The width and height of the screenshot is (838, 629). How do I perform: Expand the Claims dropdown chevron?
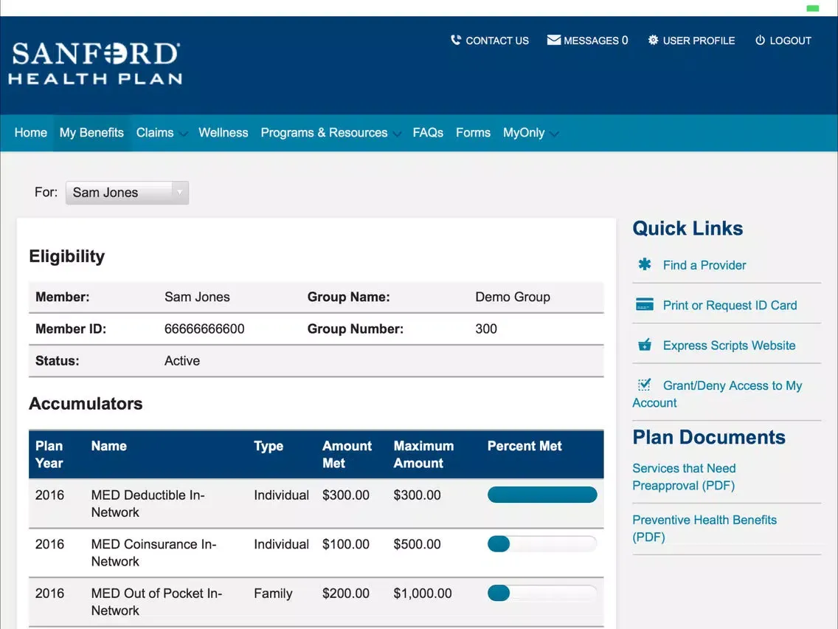click(183, 134)
